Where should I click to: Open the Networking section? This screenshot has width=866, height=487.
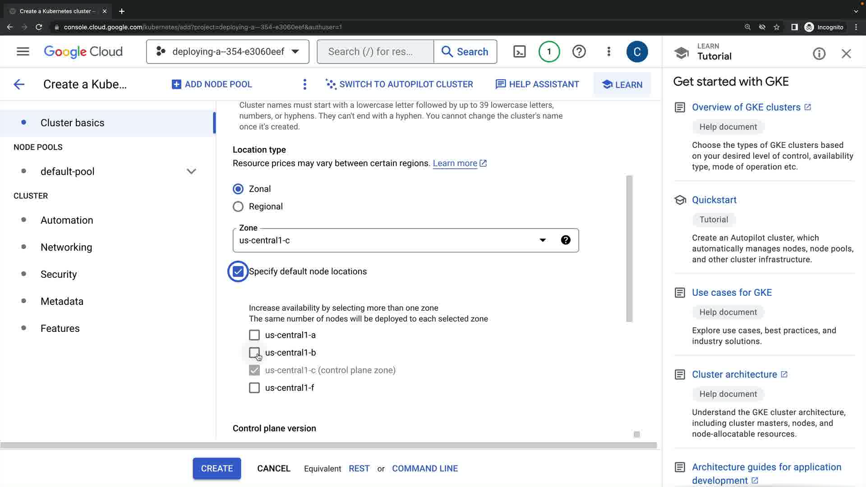(x=66, y=247)
